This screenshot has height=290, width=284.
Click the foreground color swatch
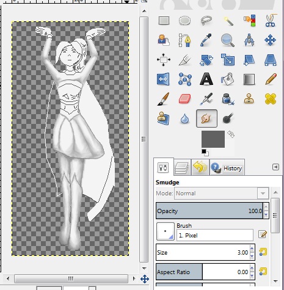(213, 139)
